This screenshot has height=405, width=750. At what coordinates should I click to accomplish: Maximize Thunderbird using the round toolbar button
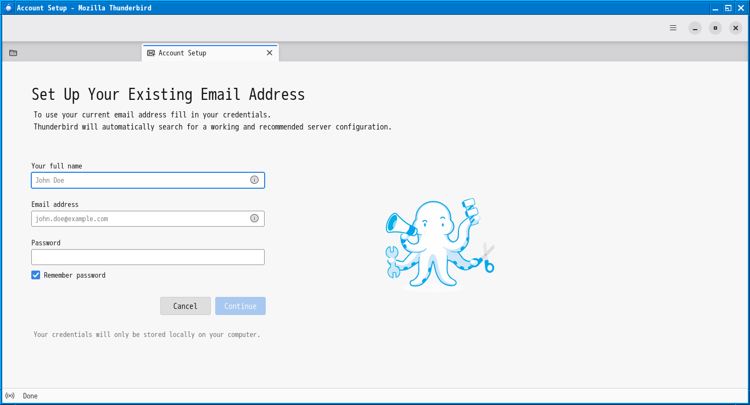pyautogui.click(x=715, y=28)
